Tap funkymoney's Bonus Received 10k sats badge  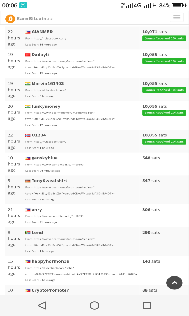[x=164, y=113]
